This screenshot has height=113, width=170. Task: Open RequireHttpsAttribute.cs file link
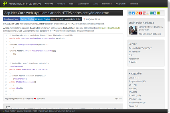click(x=15, y=99)
